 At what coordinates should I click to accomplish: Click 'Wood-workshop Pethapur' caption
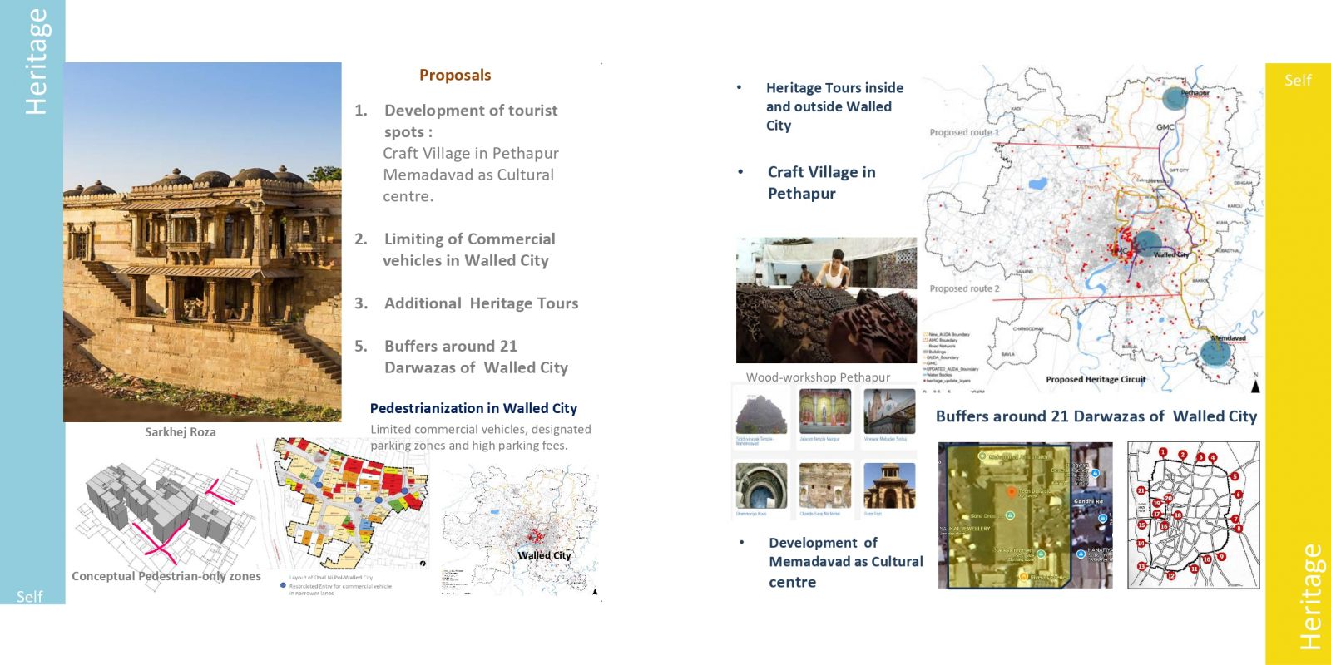coord(818,377)
